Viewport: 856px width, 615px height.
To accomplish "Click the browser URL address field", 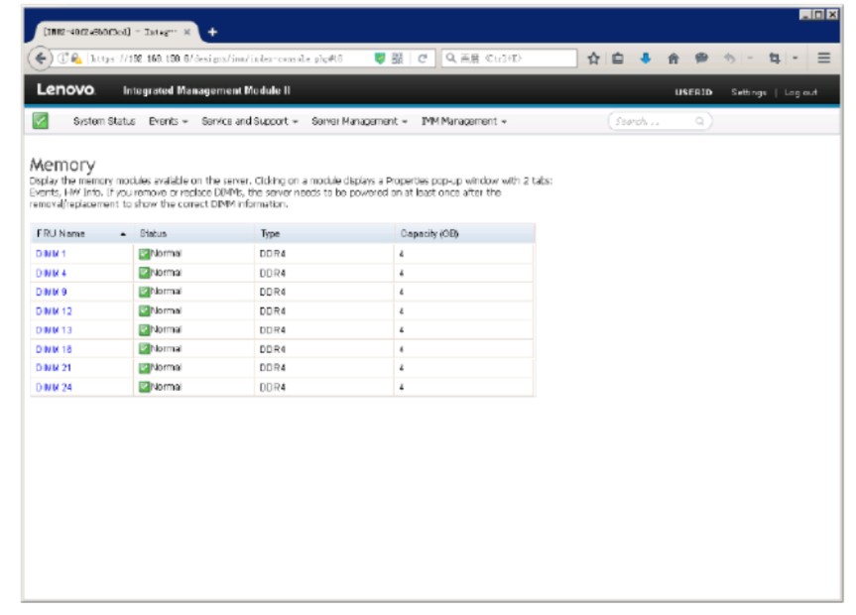I will [230, 59].
